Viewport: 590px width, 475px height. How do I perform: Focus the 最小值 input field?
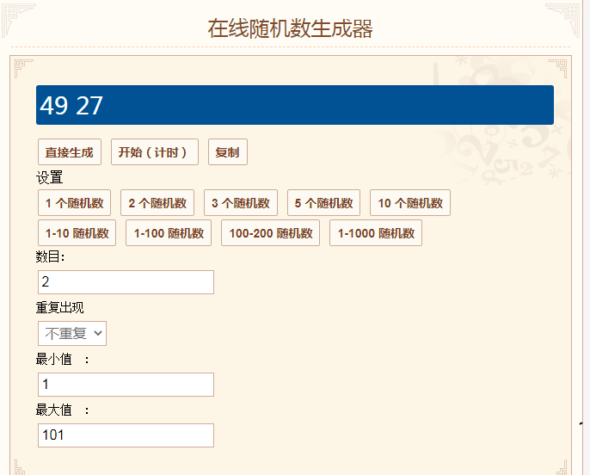point(126,385)
